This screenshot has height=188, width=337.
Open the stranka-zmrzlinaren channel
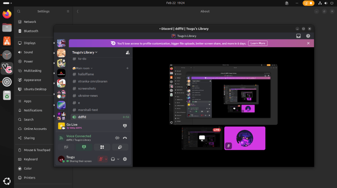[x=100, y=81]
